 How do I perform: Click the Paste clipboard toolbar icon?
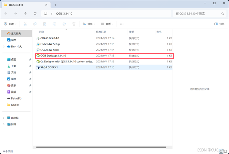(x=45, y=24)
